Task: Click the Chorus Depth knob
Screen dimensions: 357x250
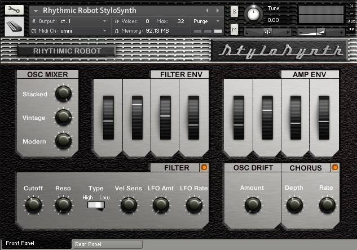Action: pos(294,205)
